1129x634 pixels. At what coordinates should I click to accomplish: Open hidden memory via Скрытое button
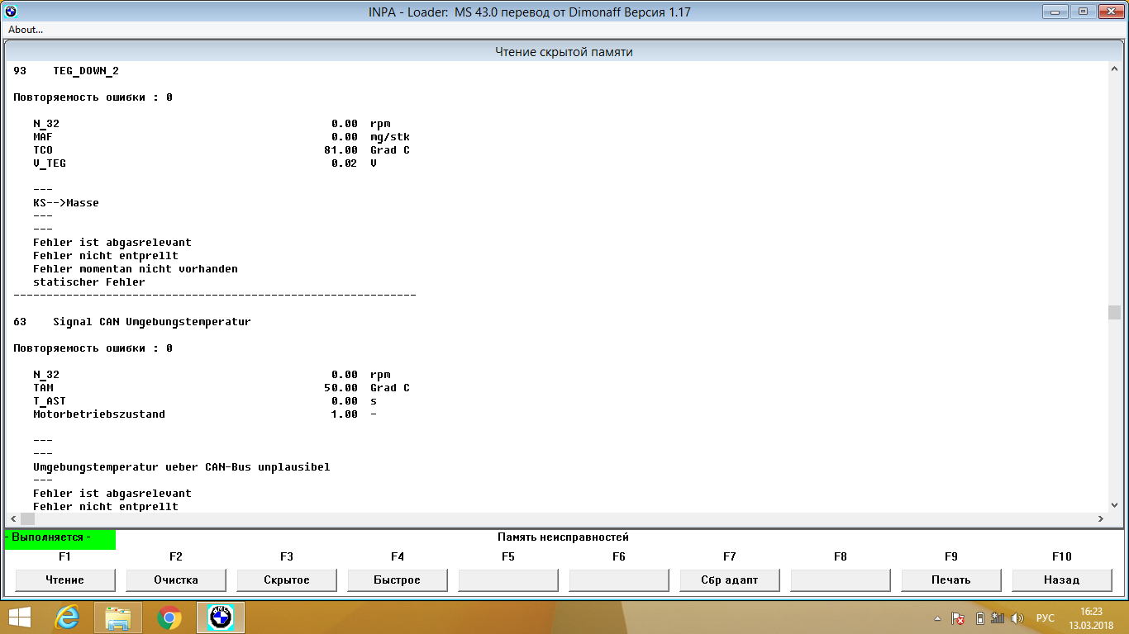pyautogui.click(x=287, y=580)
